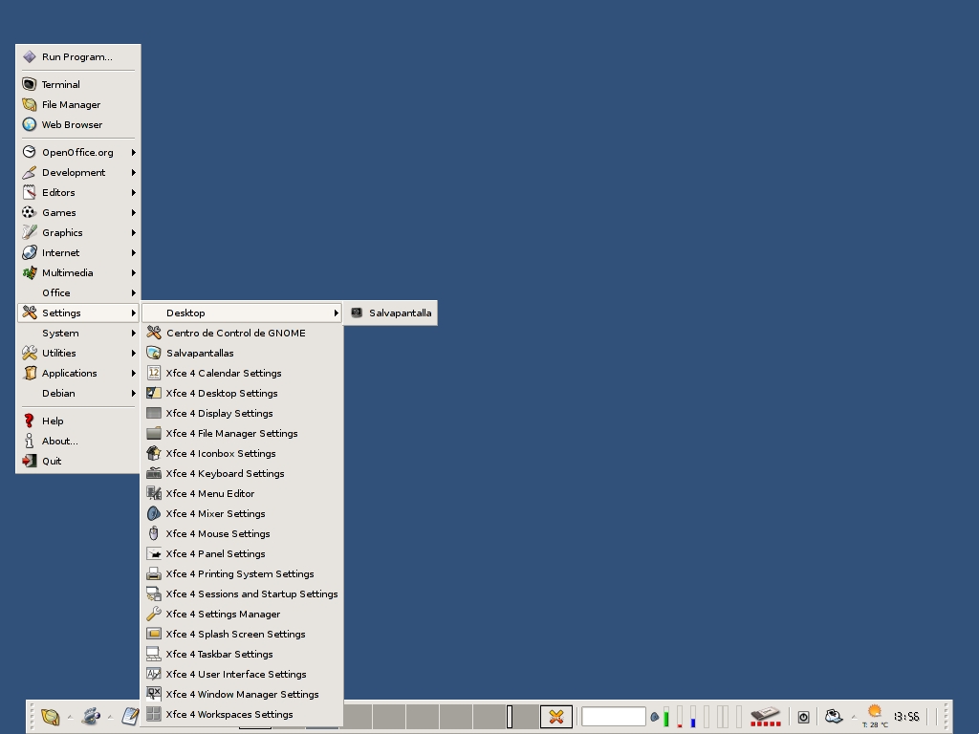Click the digital clock on the panel

906,717
